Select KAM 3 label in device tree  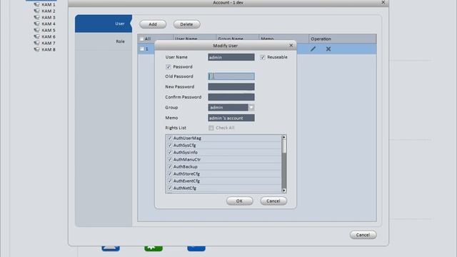49,17
